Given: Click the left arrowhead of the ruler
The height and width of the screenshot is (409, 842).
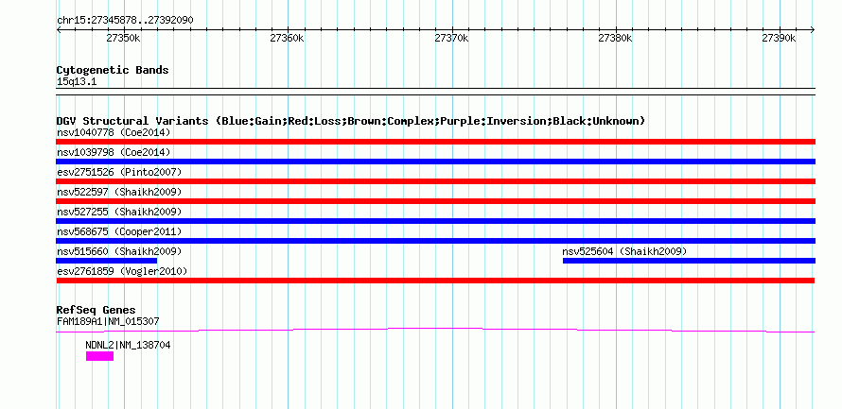Looking at the screenshot, I should (x=59, y=29).
